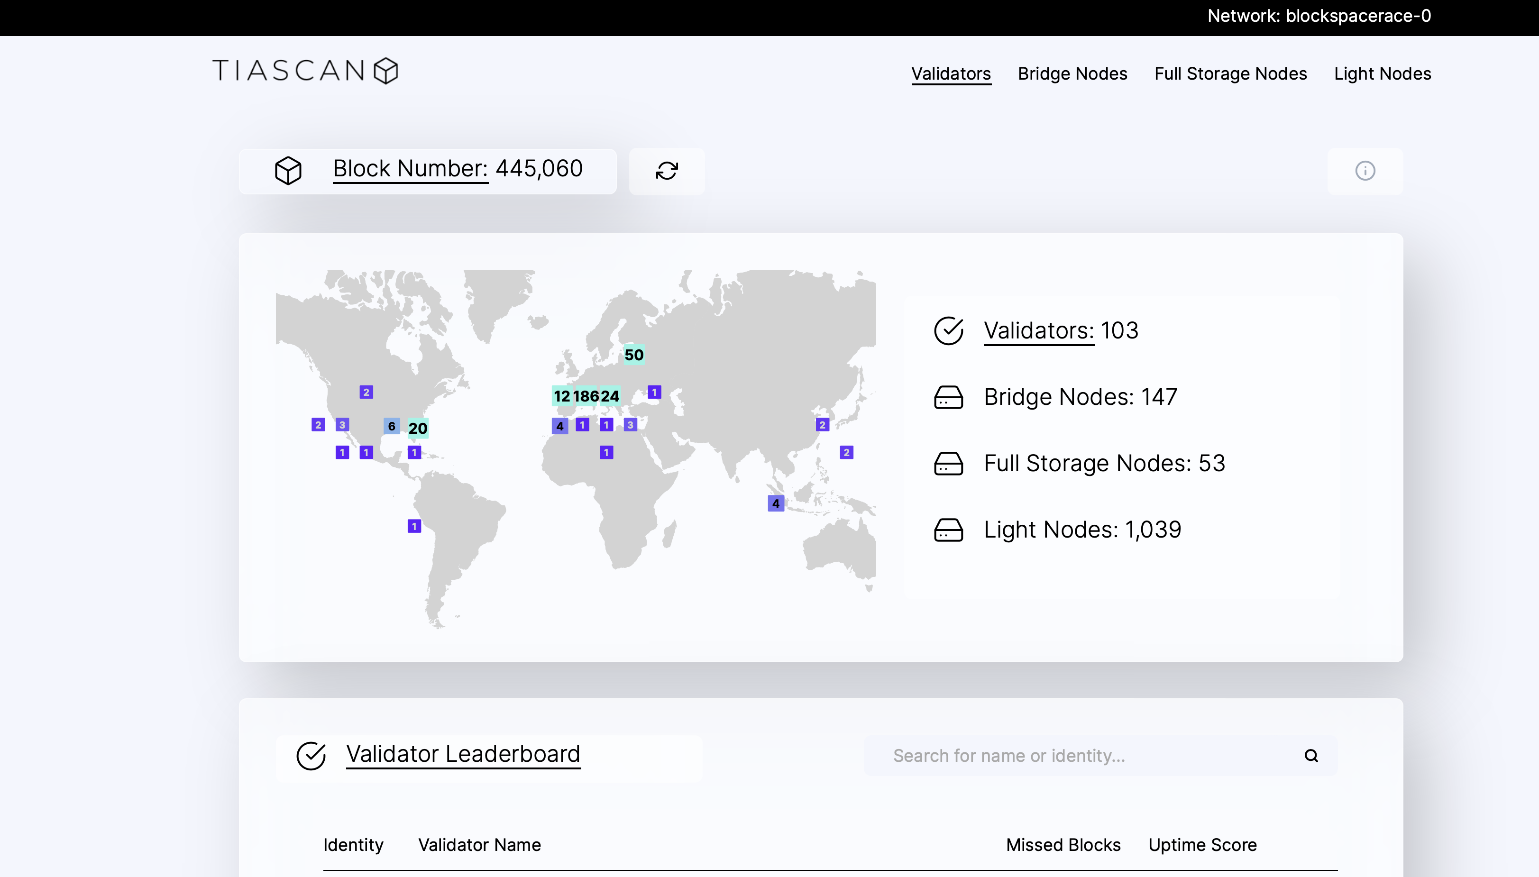Click the Bridge Nodes drive icon
Viewport: 1539px width, 877px height.
click(948, 398)
